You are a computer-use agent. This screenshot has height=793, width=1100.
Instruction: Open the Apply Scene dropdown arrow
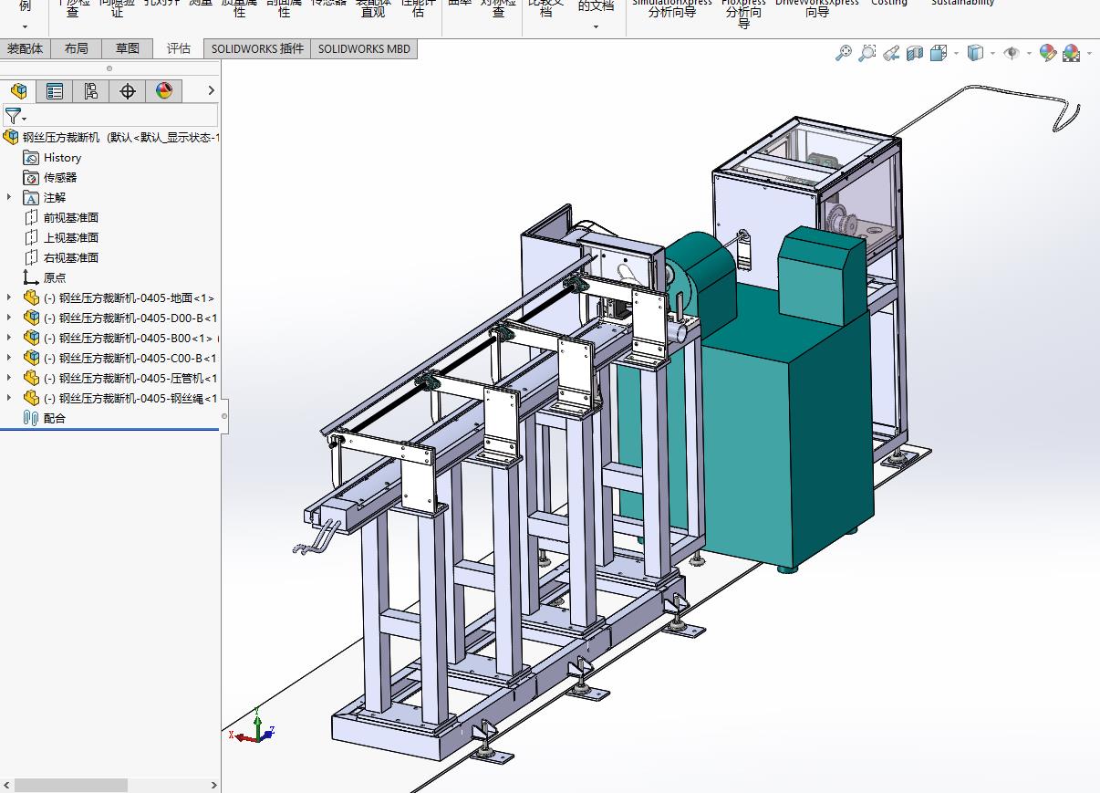click(x=1089, y=53)
